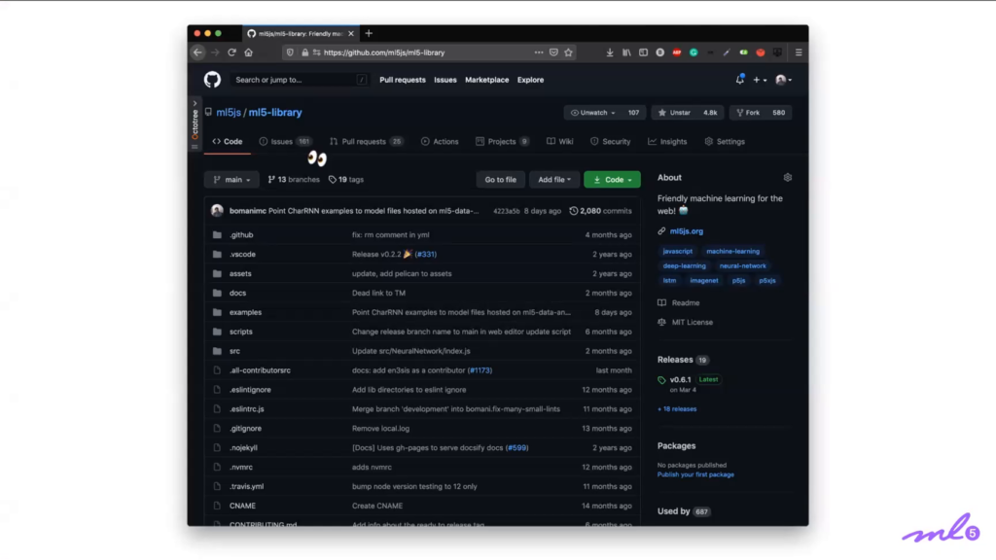Switch branch using the main dropdown
The height and width of the screenshot is (560, 996).
click(231, 180)
